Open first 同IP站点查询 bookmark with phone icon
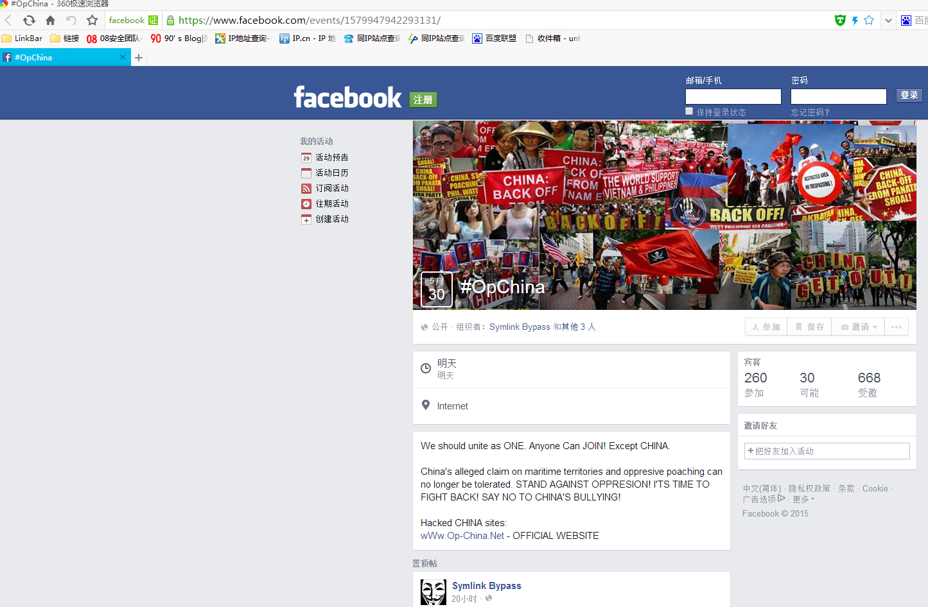The image size is (928, 607). click(371, 38)
